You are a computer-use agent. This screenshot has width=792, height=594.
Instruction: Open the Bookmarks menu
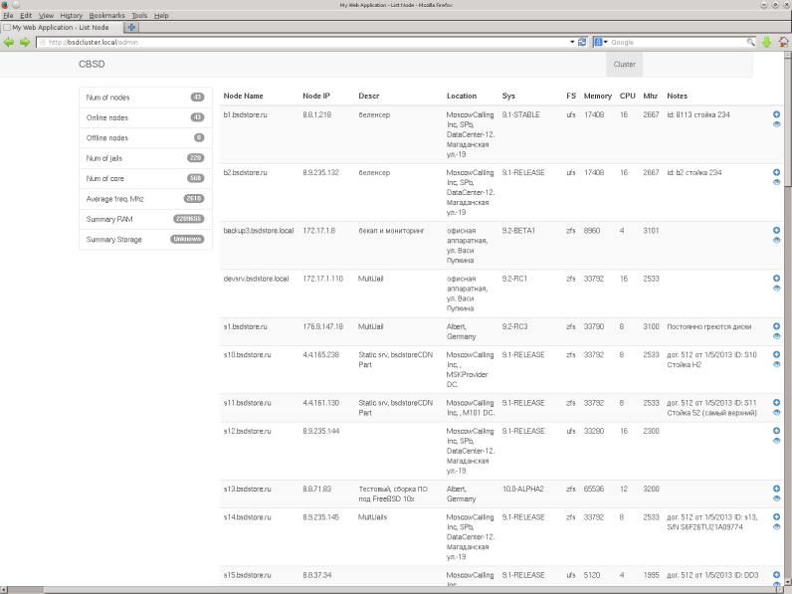click(x=107, y=16)
